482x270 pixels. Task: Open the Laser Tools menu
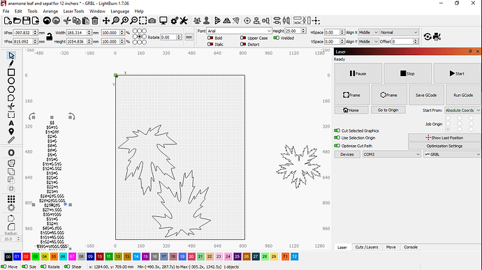[x=73, y=11]
